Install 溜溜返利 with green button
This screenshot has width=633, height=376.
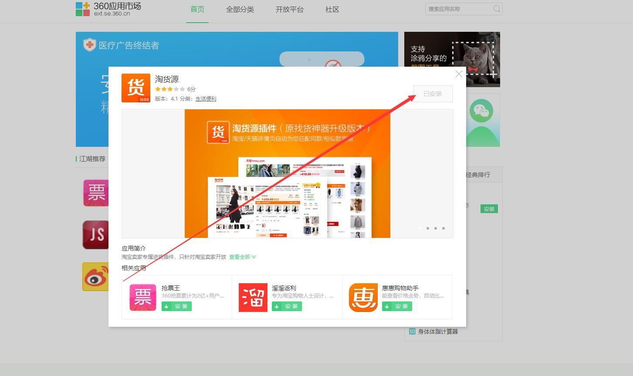[x=287, y=306]
